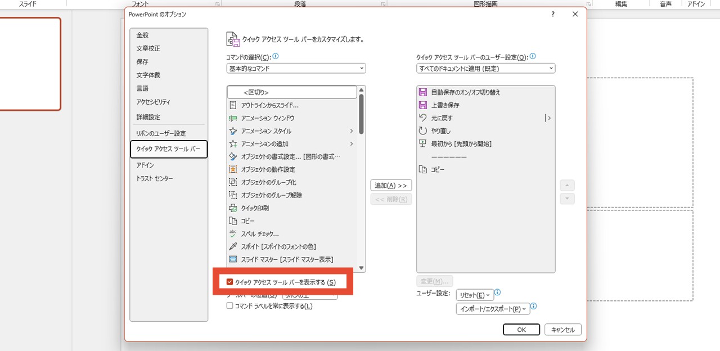Open the Typography (文字体裁) options tab

click(169, 75)
